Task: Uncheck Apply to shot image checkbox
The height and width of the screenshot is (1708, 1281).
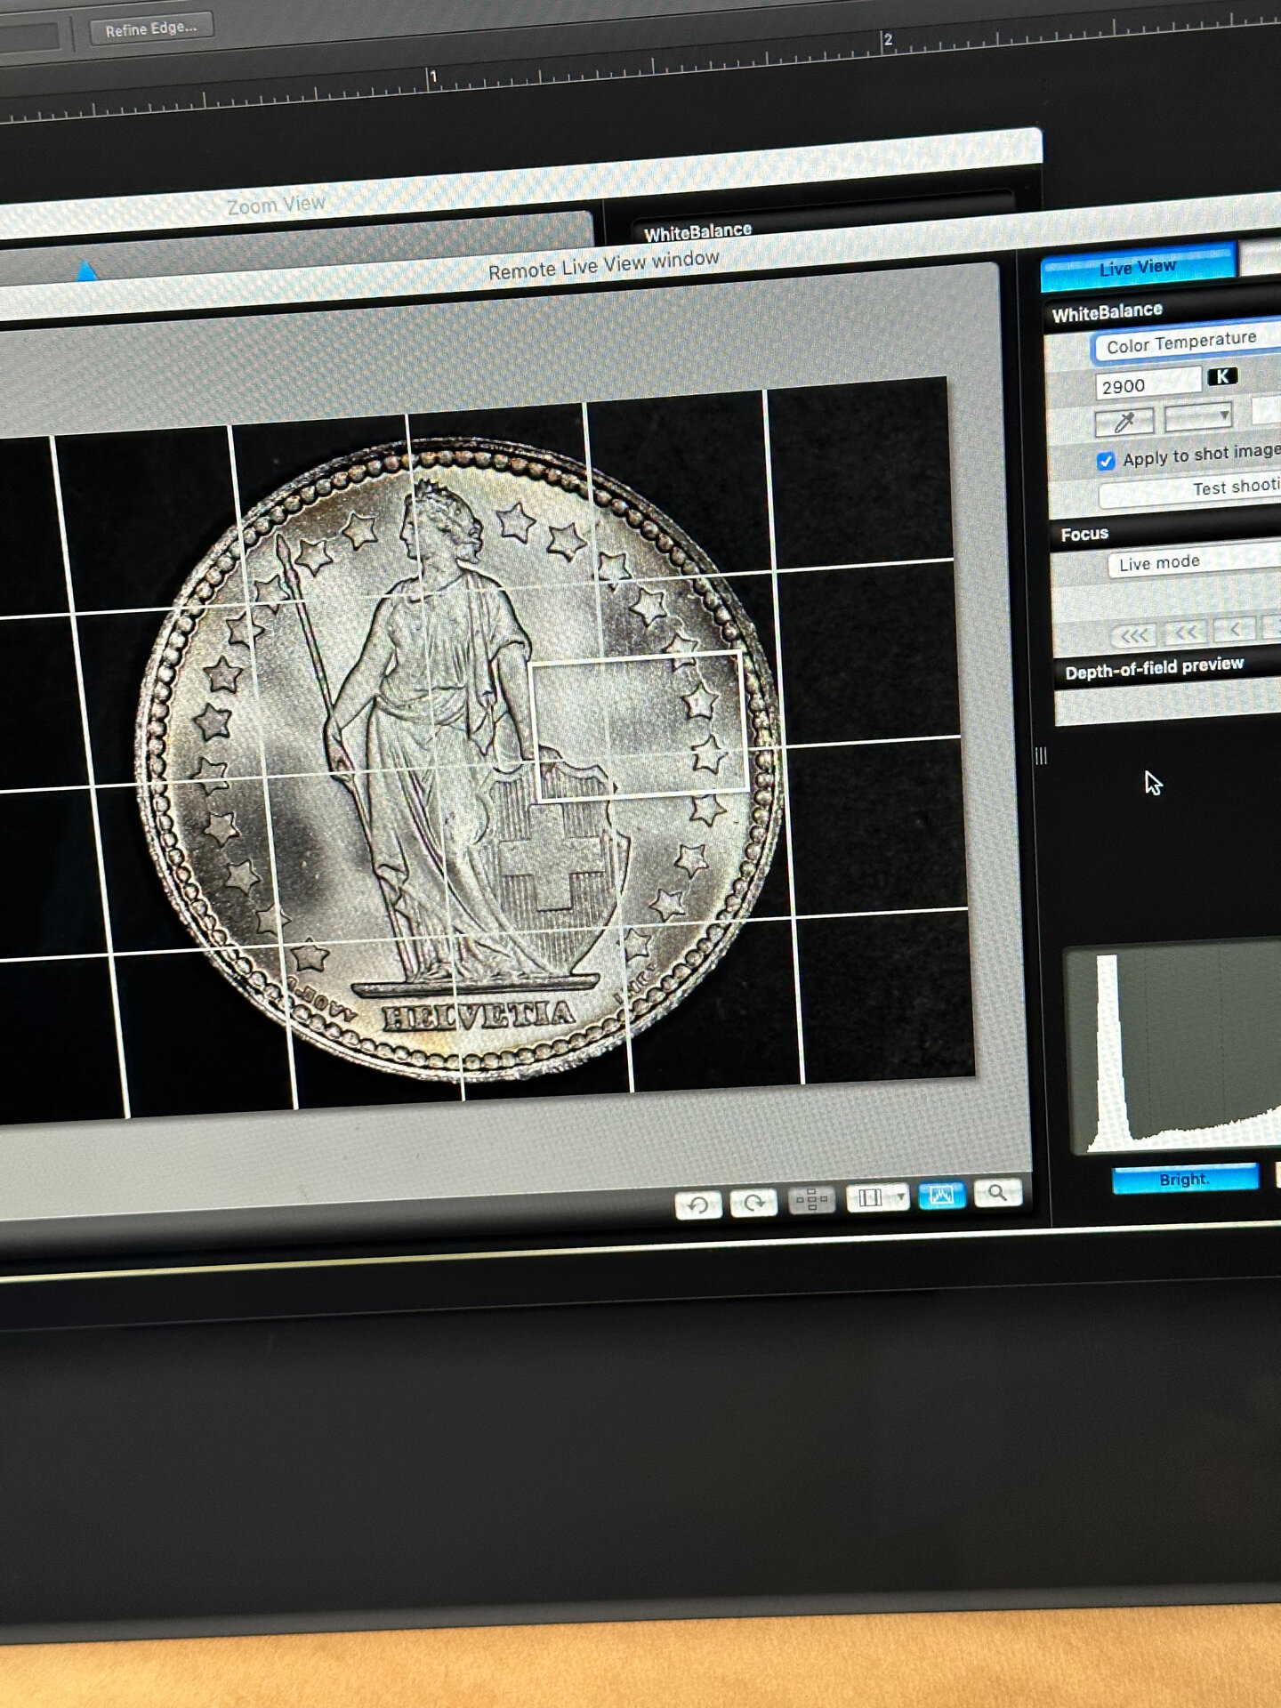Action: 1106,461
